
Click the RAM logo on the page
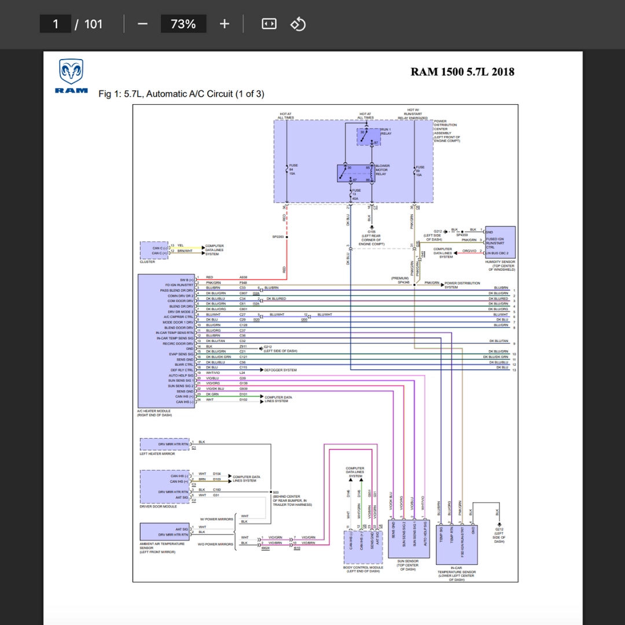(x=71, y=76)
